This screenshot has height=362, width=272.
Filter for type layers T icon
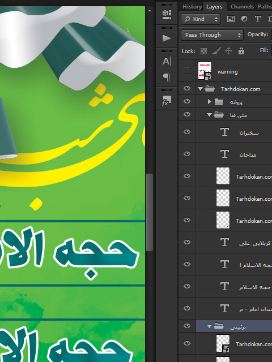coord(257,19)
